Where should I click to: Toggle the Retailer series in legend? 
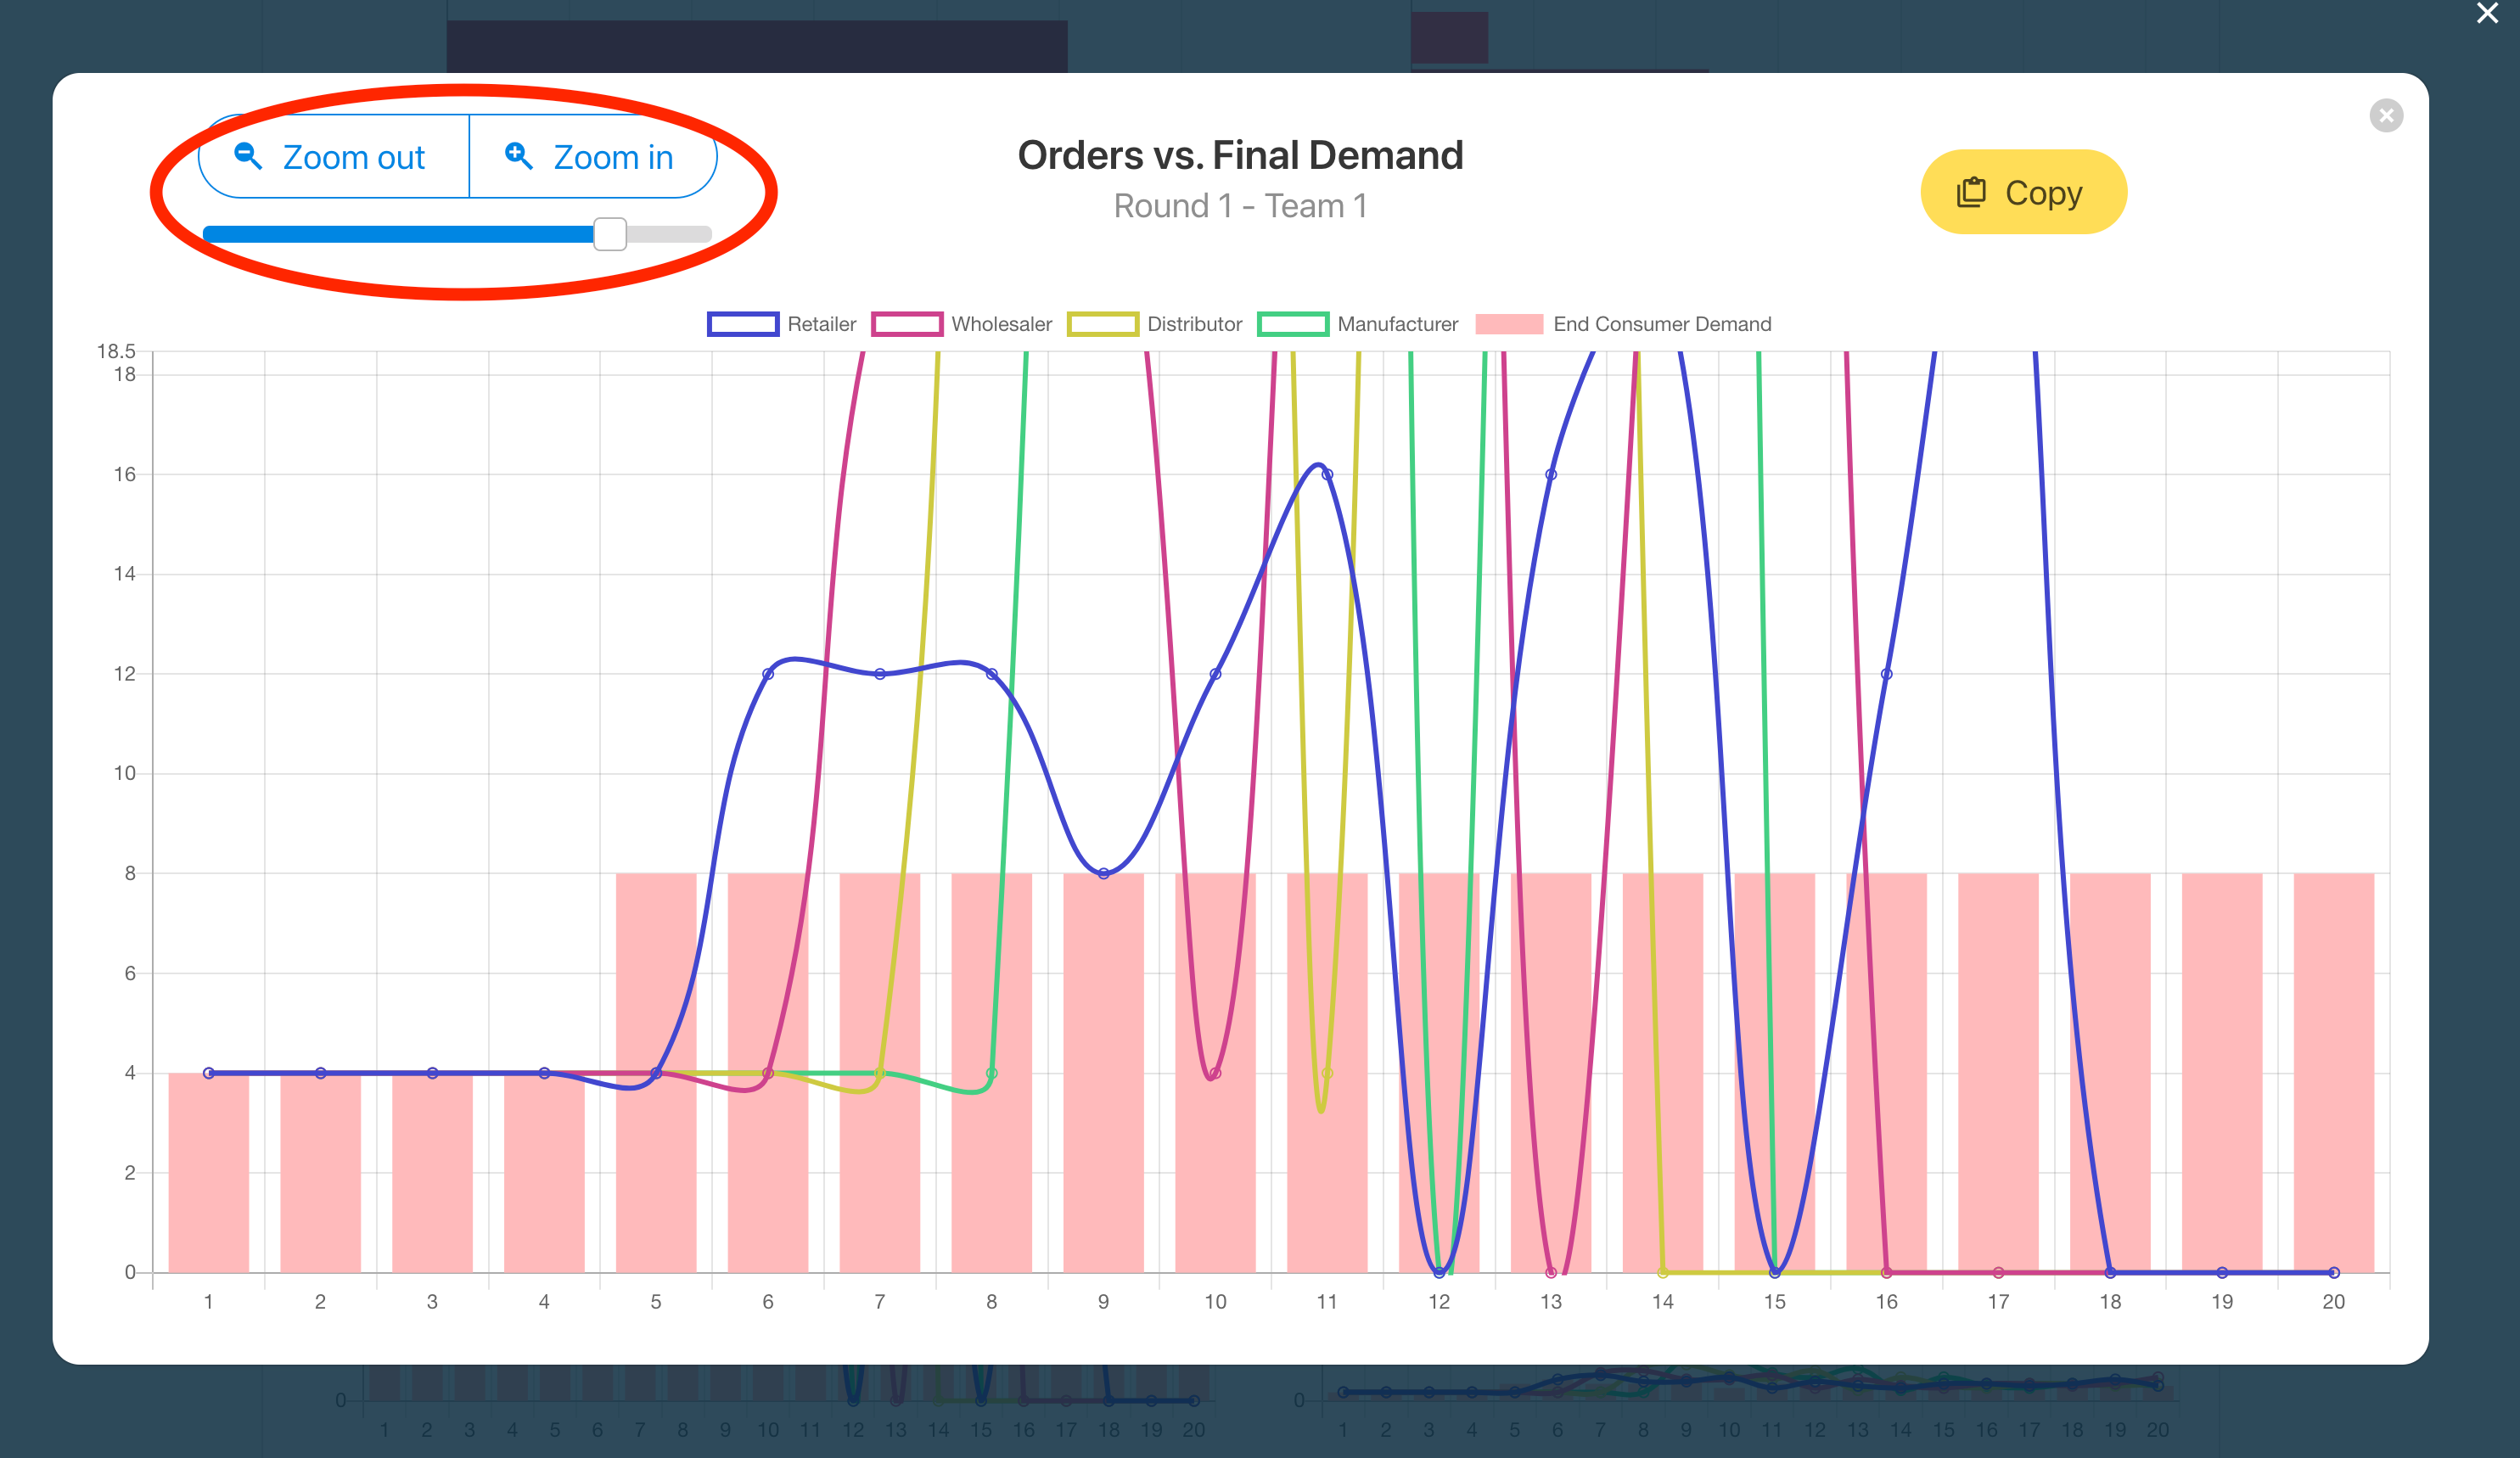pos(781,324)
